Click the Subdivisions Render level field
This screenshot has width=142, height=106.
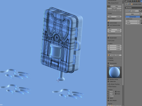coord(133,23)
